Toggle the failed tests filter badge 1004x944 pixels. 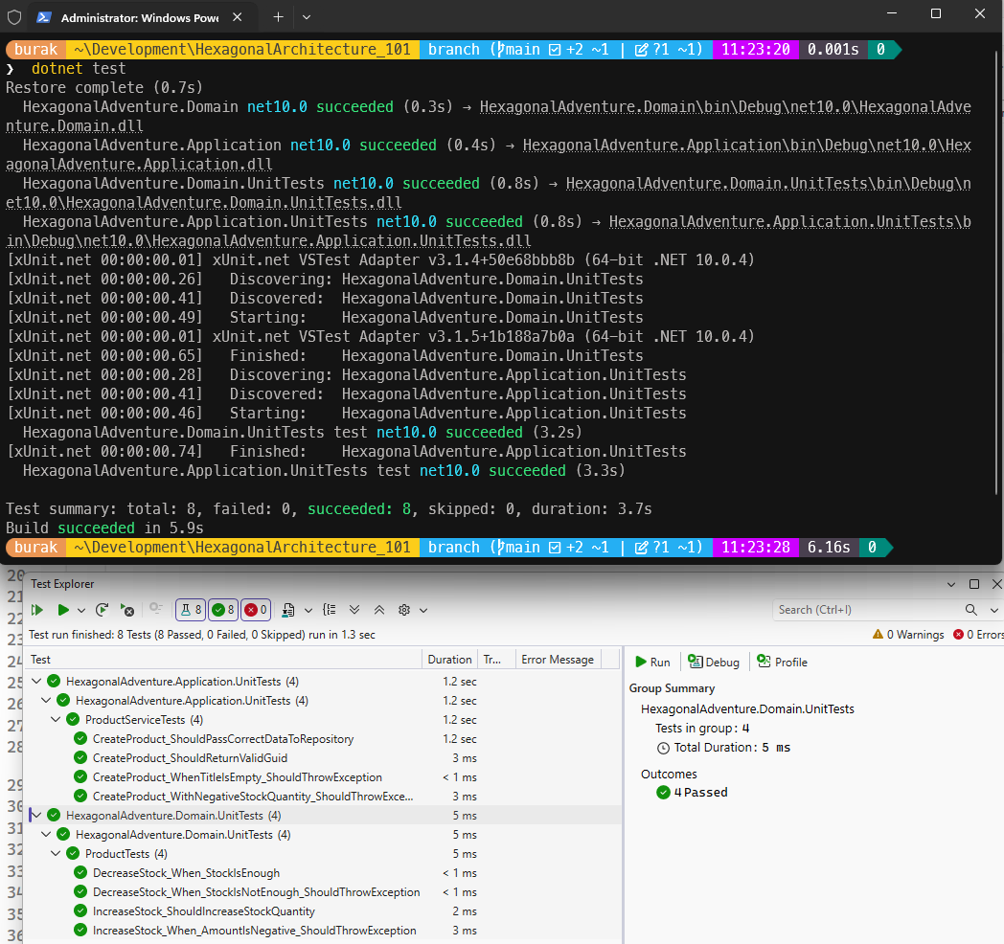(254, 610)
